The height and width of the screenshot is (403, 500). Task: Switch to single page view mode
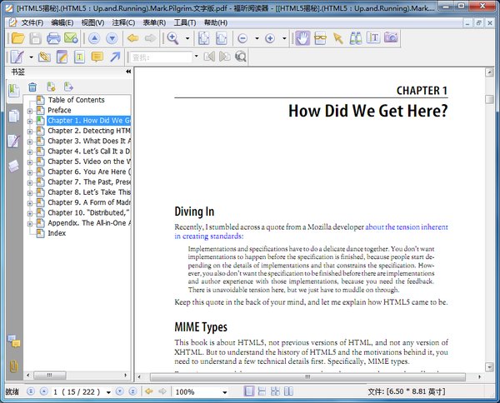[x=249, y=391]
